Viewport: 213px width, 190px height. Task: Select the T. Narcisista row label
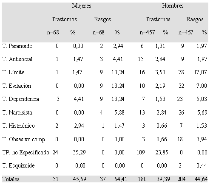17,112
